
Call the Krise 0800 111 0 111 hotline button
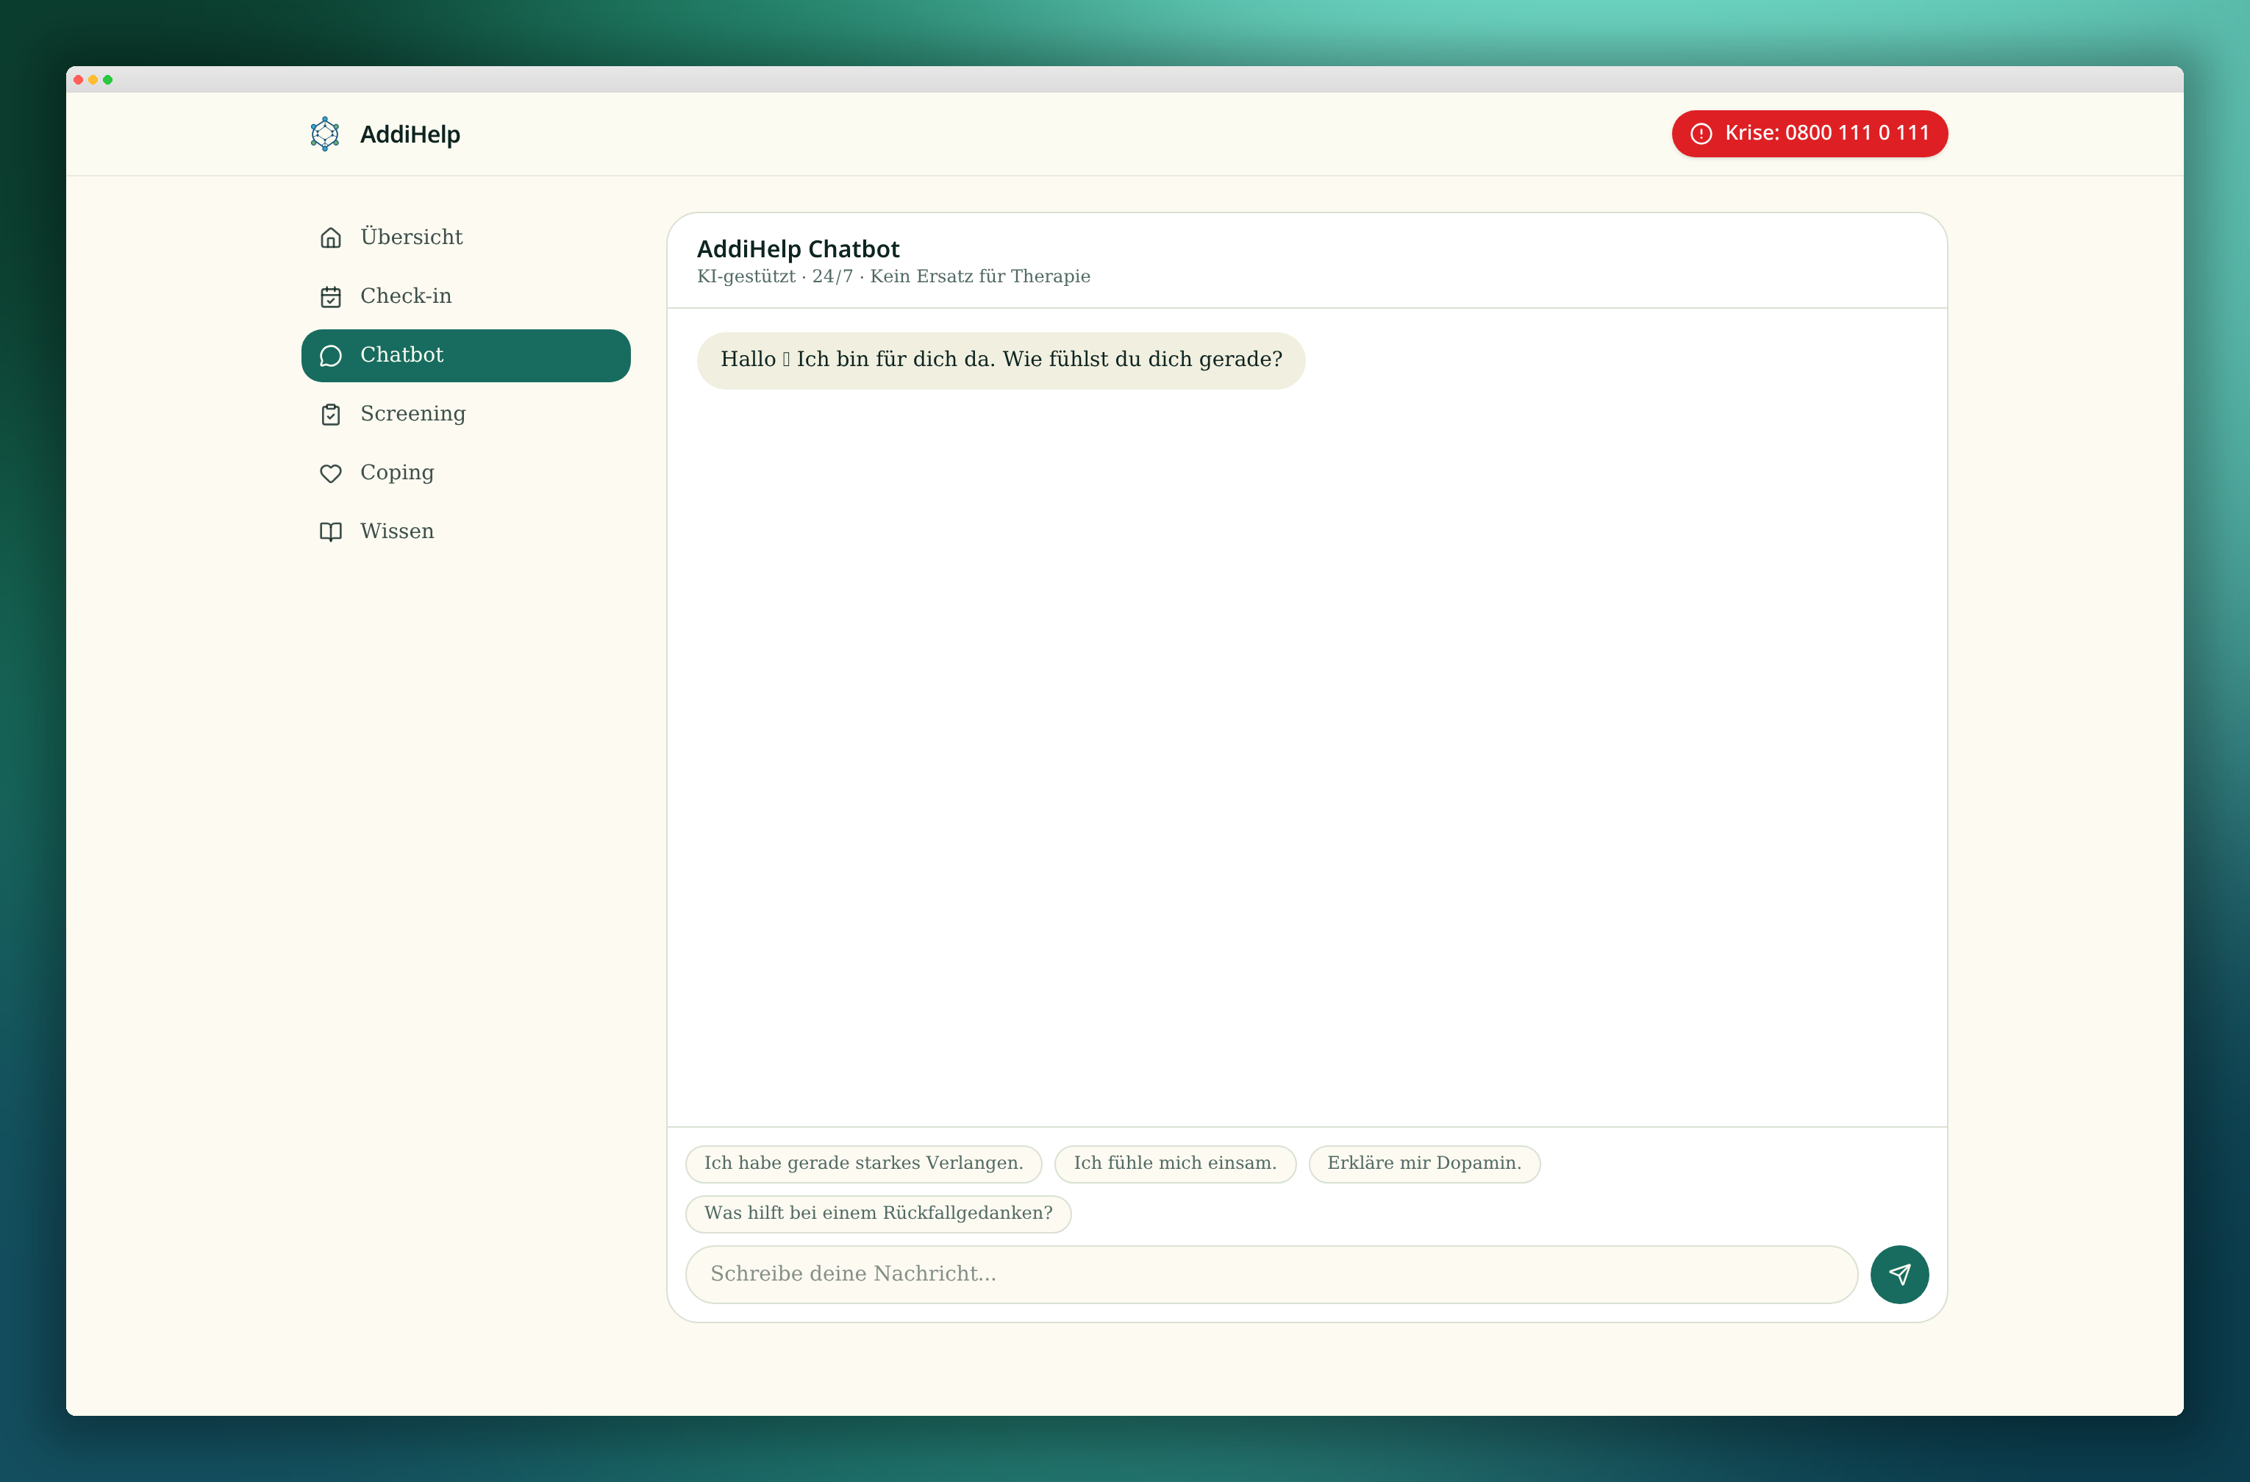1810,133
